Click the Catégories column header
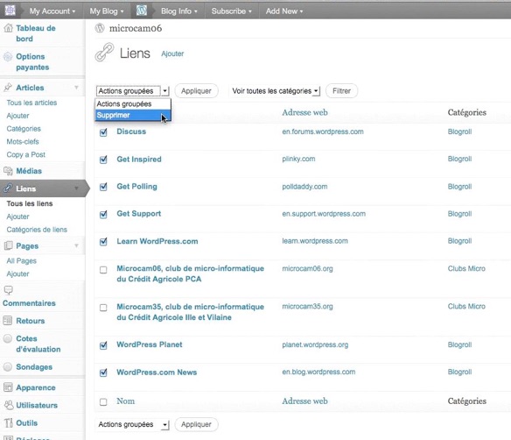511x440 pixels. point(467,112)
